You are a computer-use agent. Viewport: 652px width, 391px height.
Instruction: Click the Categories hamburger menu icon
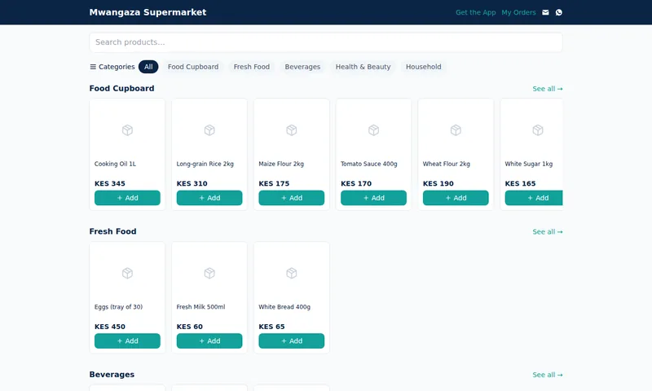coord(93,67)
